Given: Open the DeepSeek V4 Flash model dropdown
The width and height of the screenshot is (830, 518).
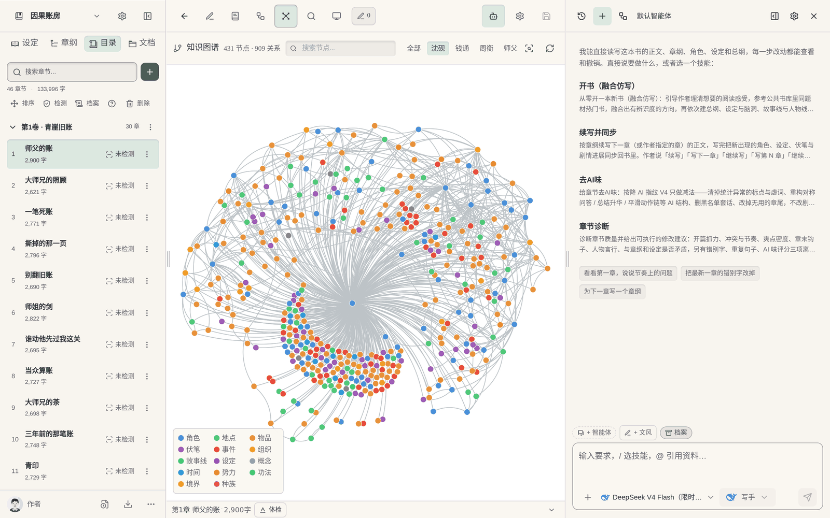Looking at the screenshot, I should [658, 497].
